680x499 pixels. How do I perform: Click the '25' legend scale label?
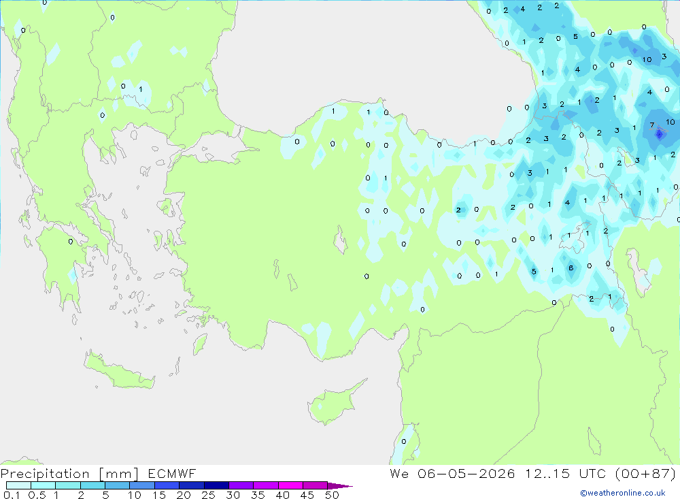click(x=208, y=495)
